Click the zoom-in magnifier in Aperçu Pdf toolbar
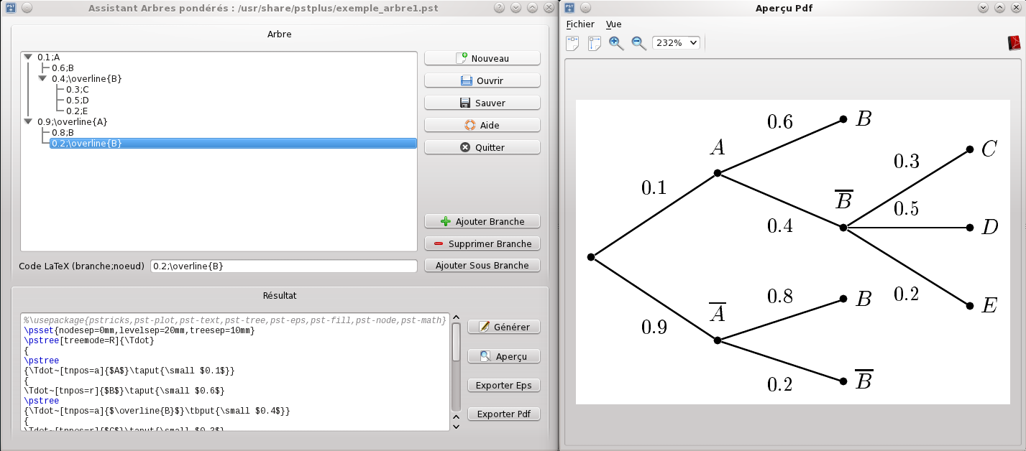Screen dimensions: 1026x451 [x=616, y=43]
